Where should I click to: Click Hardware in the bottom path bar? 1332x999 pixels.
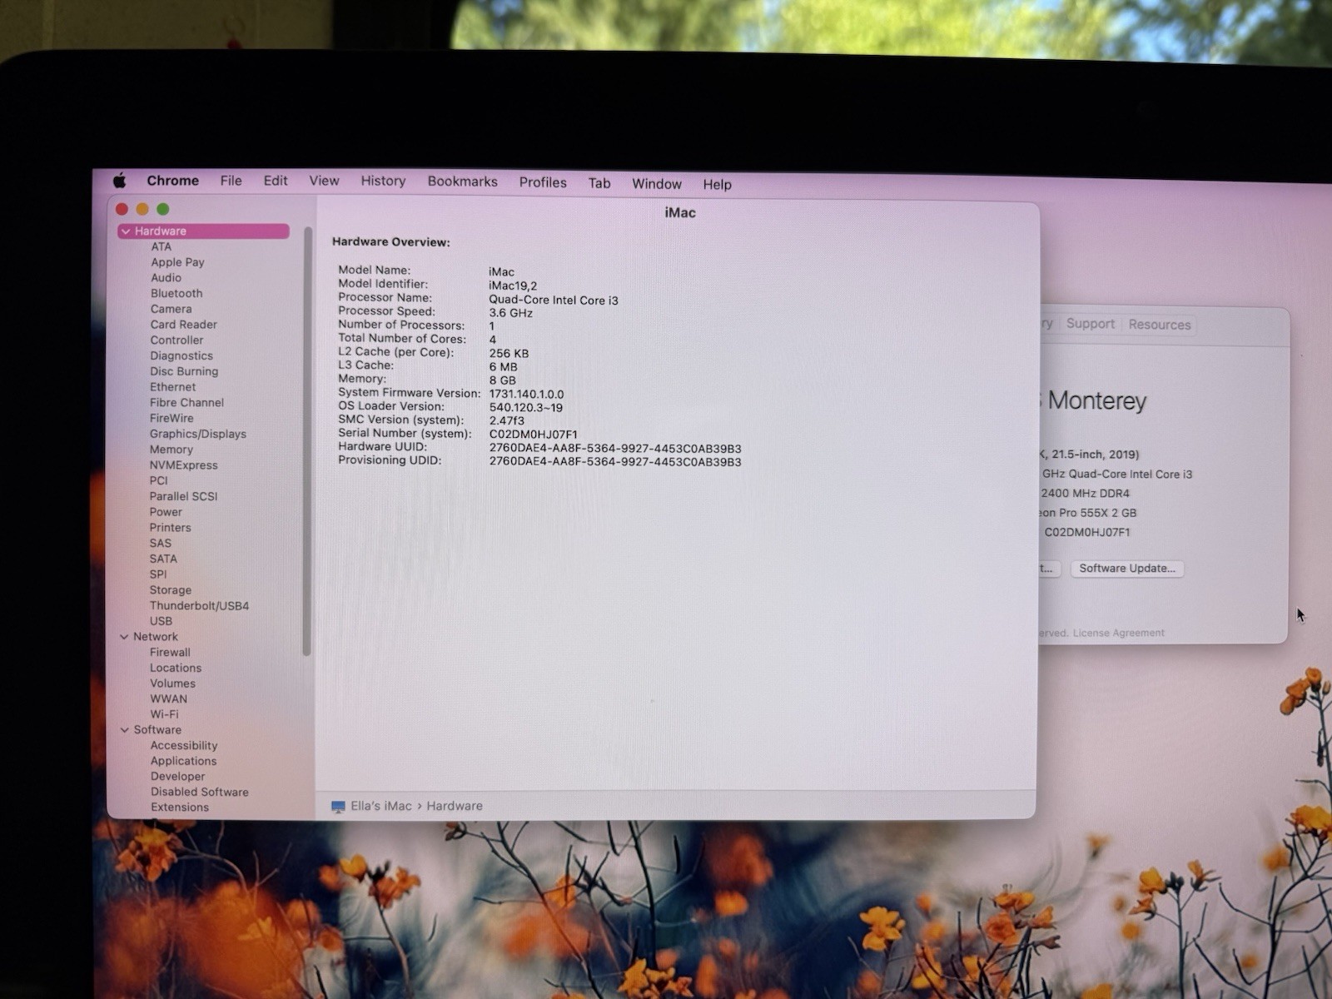tap(455, 806)
